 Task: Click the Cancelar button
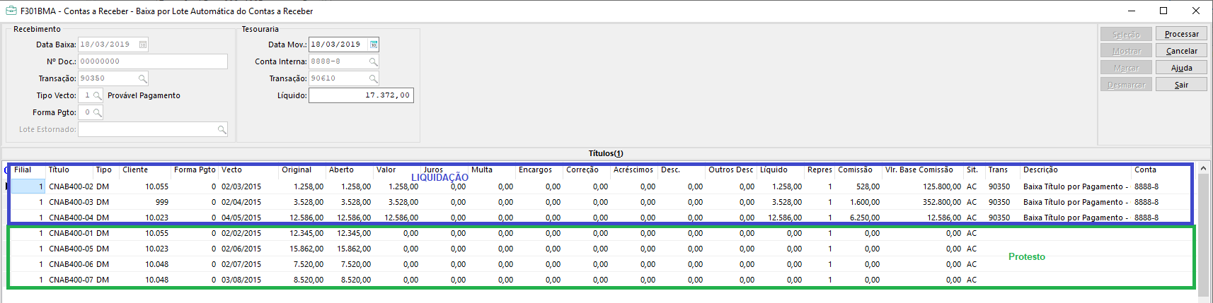(1181, 51)
